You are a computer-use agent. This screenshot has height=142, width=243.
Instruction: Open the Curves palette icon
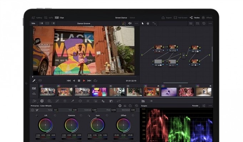(x=57, y=101)
